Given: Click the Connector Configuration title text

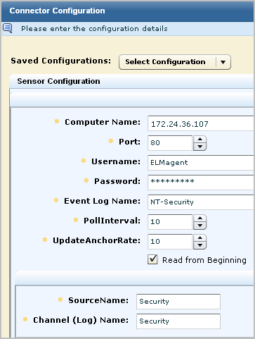Looking at the screenshot, I should (x=57, y=11).
